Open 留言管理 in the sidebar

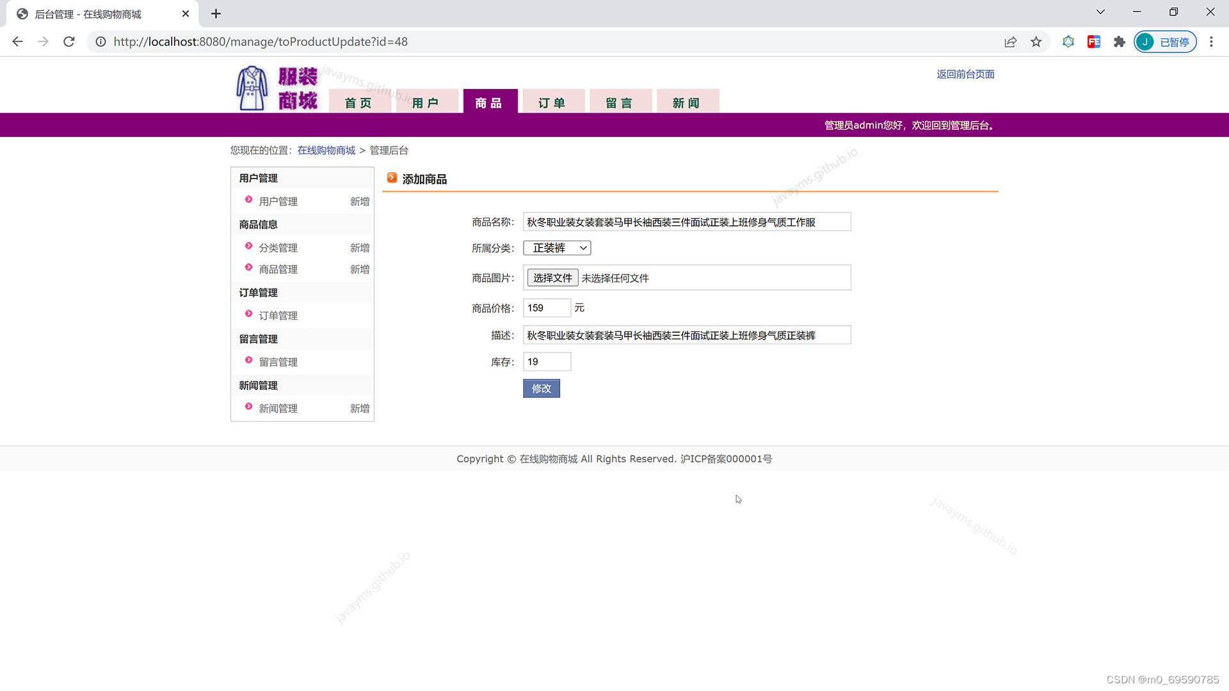[x=278, y=362]
